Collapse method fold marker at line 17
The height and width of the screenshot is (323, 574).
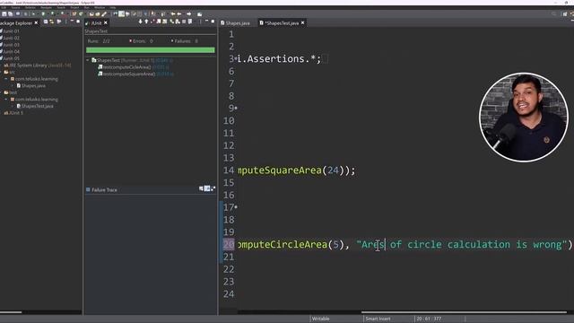click(x=236, y=207)
